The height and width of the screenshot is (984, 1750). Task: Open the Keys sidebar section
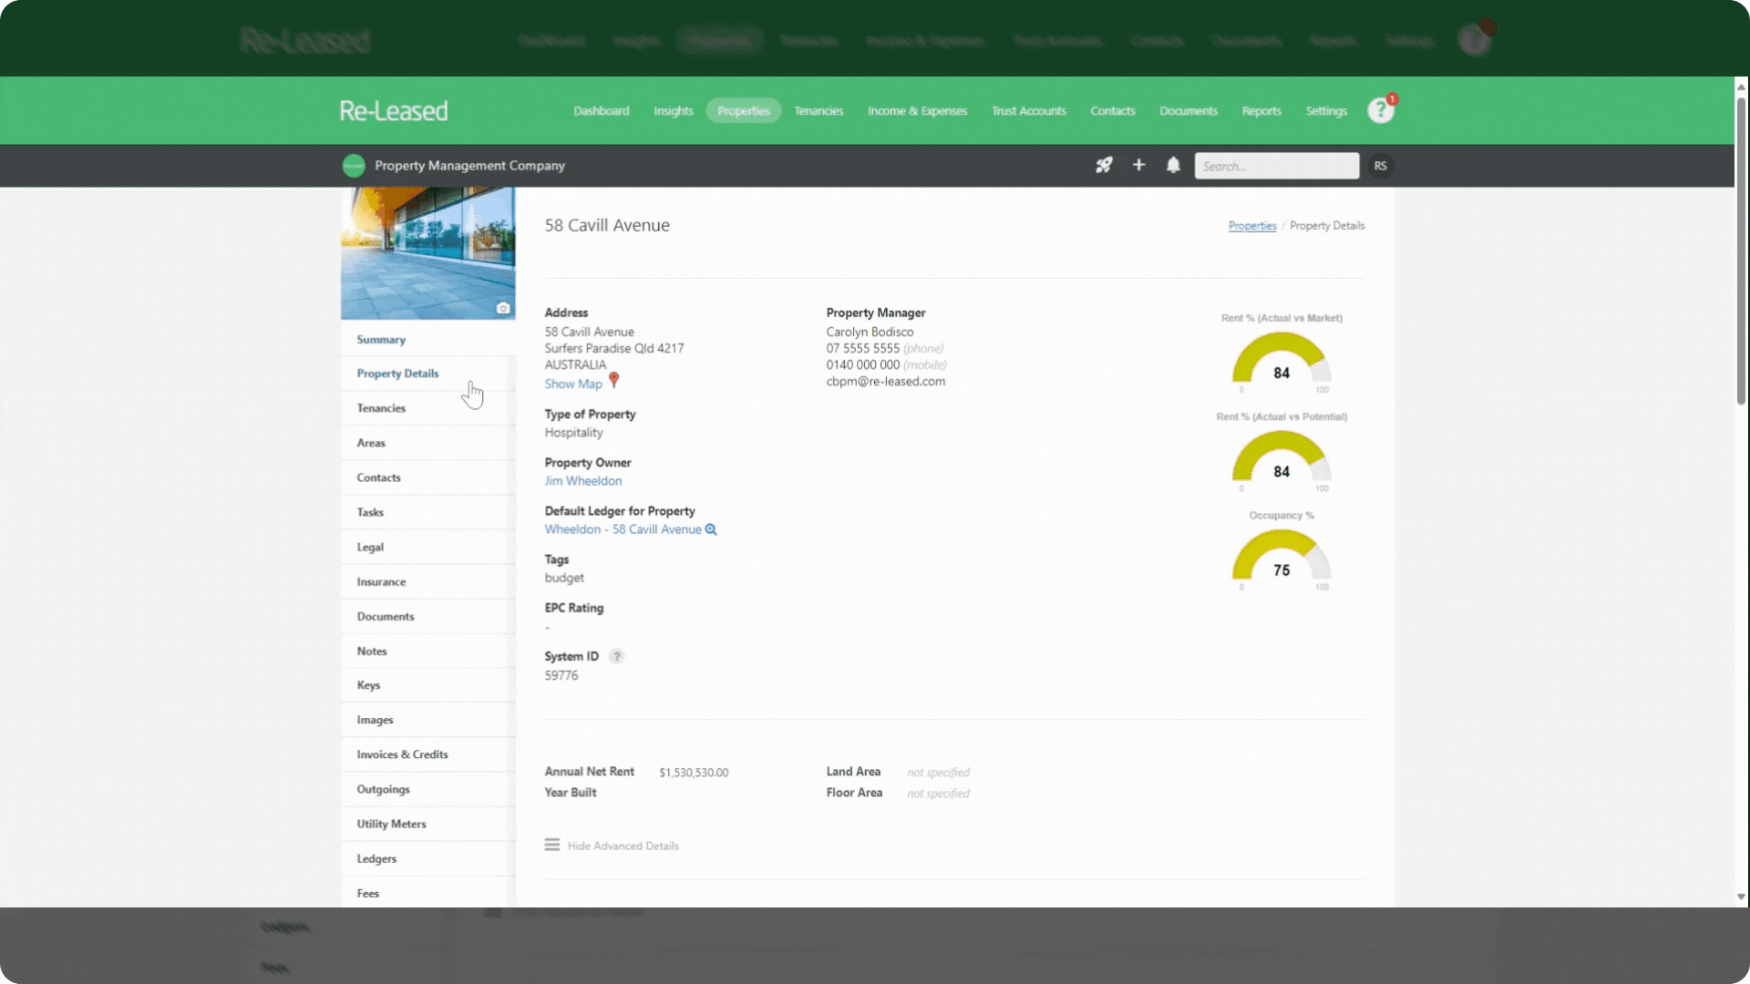(428, 685)
